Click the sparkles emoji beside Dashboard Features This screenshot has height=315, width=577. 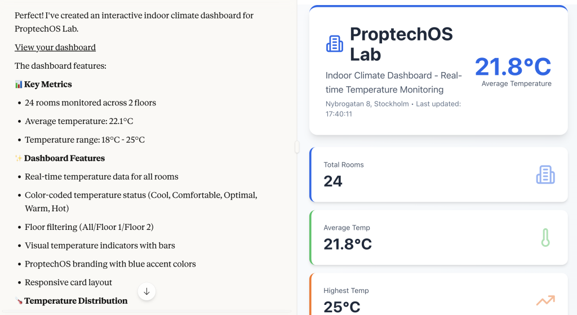[x=19, y=158]
